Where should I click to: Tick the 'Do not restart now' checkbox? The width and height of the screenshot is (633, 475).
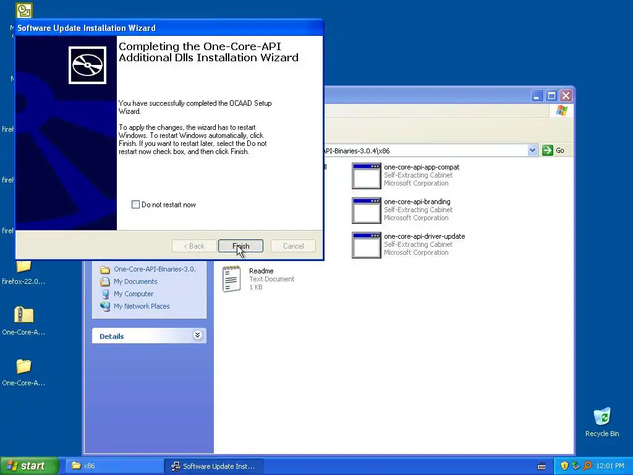[x=135, y=204]
